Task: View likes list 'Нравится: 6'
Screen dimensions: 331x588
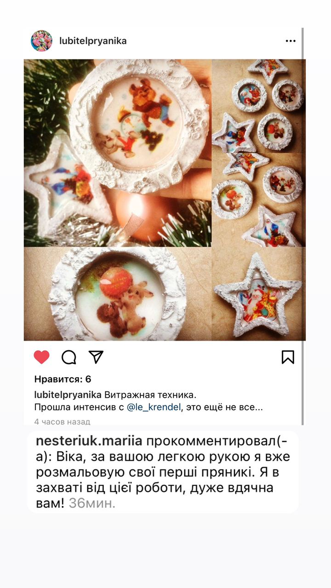Action: click(63, 379)
